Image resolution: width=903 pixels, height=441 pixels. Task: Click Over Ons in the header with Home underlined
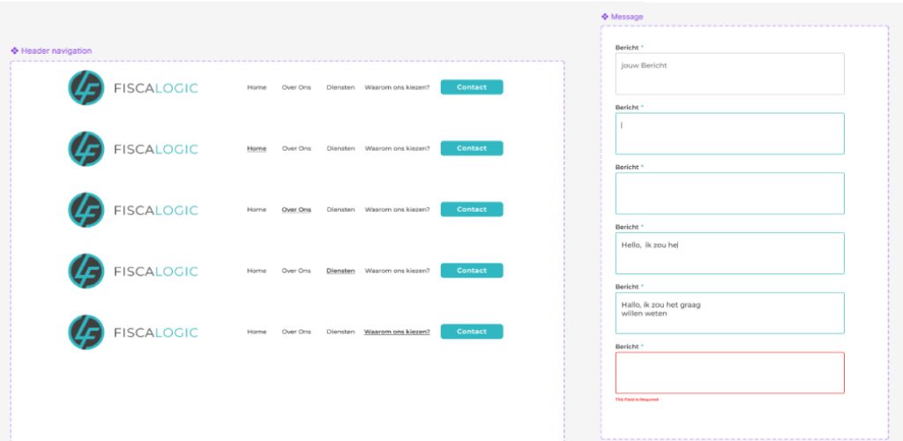296,148
